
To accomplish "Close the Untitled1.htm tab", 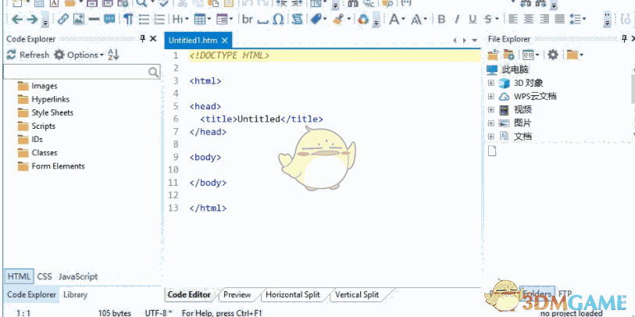I will click(x=225, y=41).
